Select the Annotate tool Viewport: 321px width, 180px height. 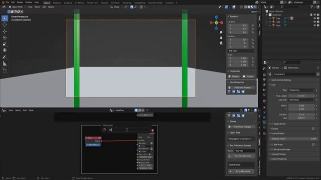(x=5, y=57)
